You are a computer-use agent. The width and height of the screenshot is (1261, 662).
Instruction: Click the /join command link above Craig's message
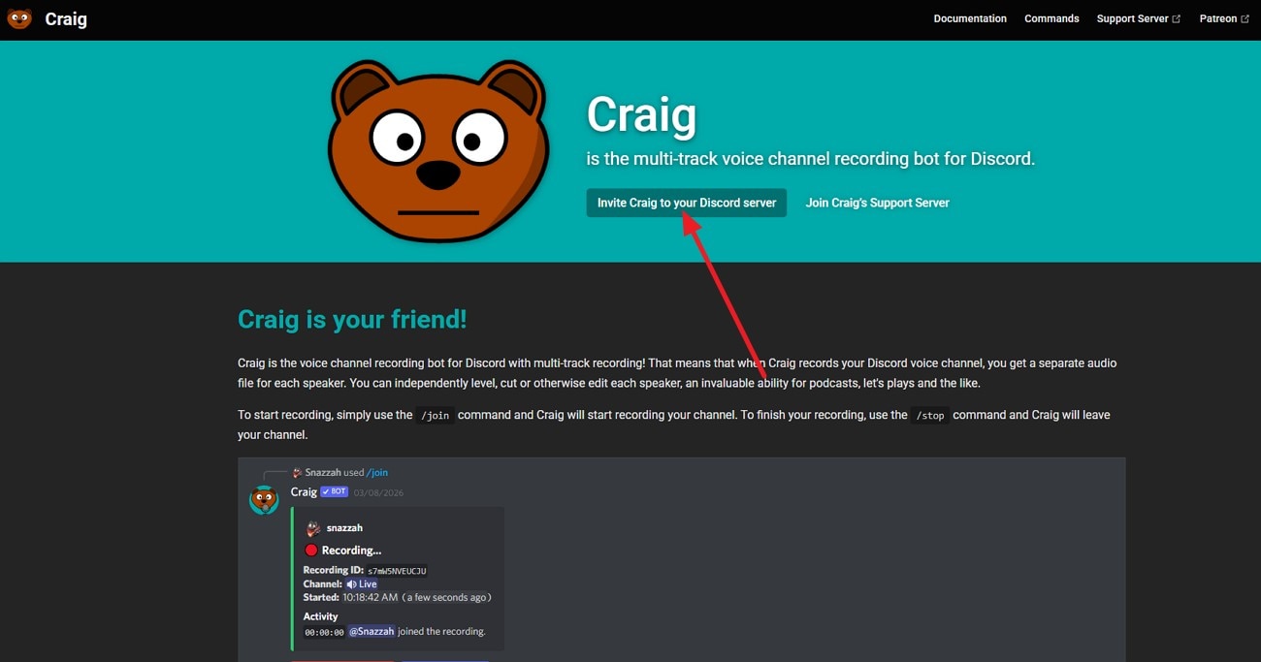point(377,472)
